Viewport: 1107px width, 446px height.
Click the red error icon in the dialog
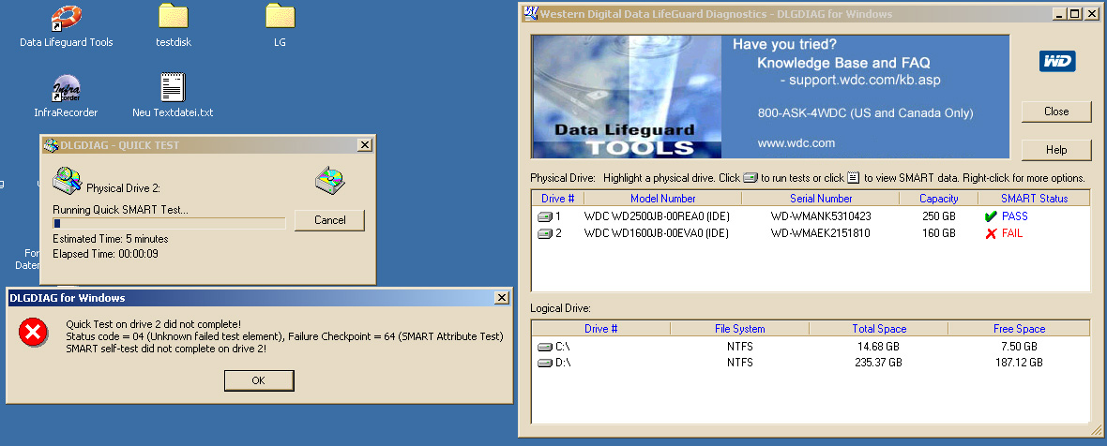tap(33, 332)
